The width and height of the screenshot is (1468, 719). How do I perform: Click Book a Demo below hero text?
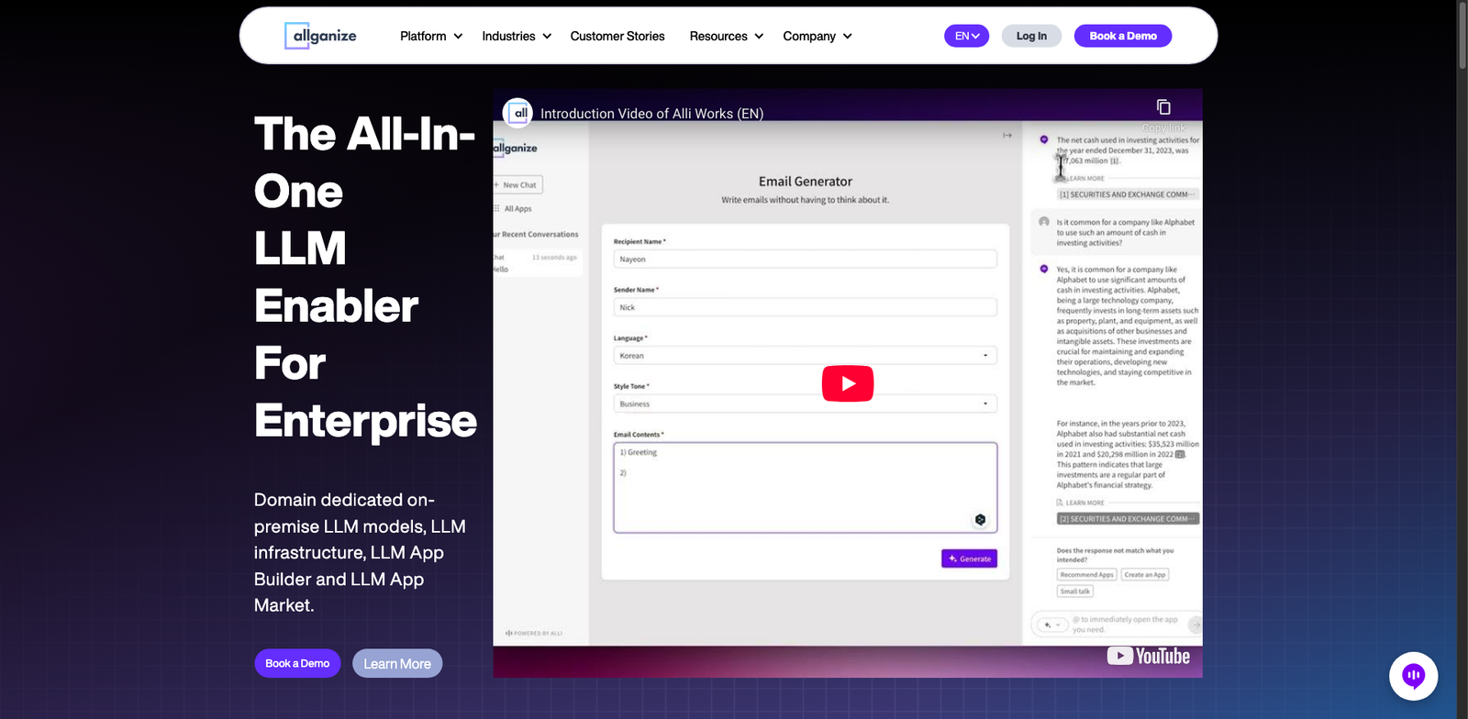pyautogui.click(x=297, y=663)
